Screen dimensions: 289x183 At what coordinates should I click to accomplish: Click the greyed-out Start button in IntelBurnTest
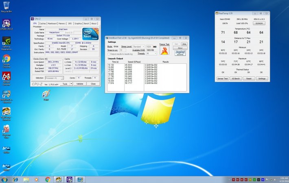coord(176,44)
